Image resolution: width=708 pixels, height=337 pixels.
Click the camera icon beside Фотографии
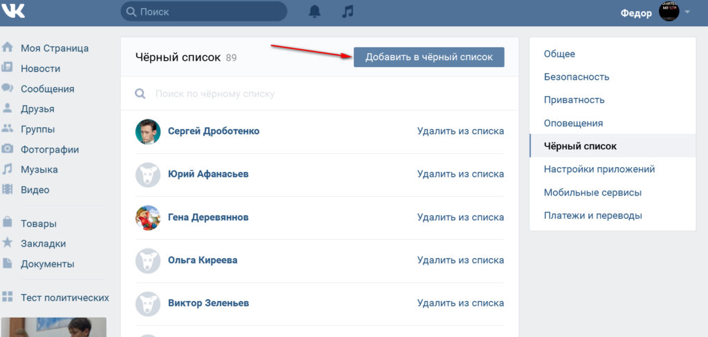7,149
